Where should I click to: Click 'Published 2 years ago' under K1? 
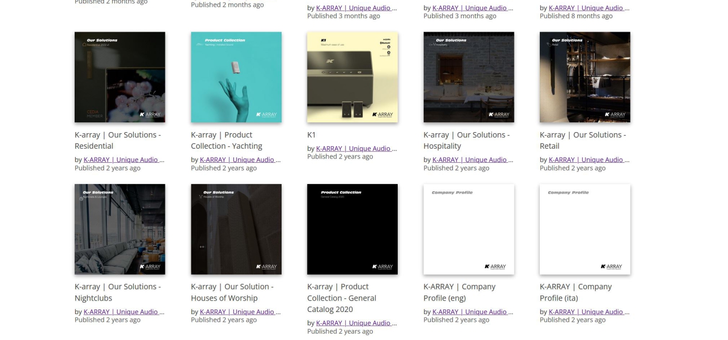tap(340, 157)
